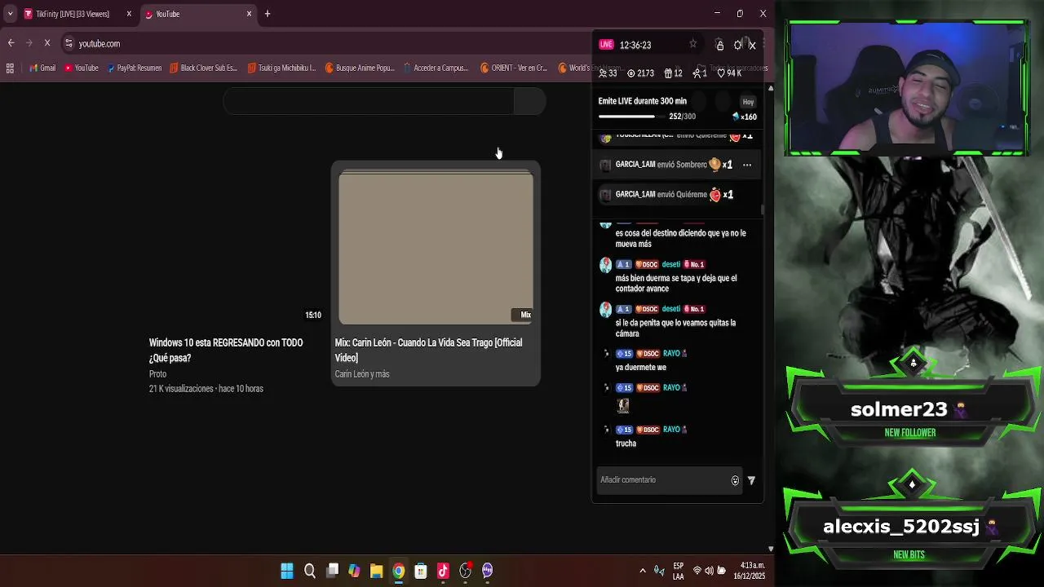Open the Busque Anime Popu bookmark

coord(360,68)
